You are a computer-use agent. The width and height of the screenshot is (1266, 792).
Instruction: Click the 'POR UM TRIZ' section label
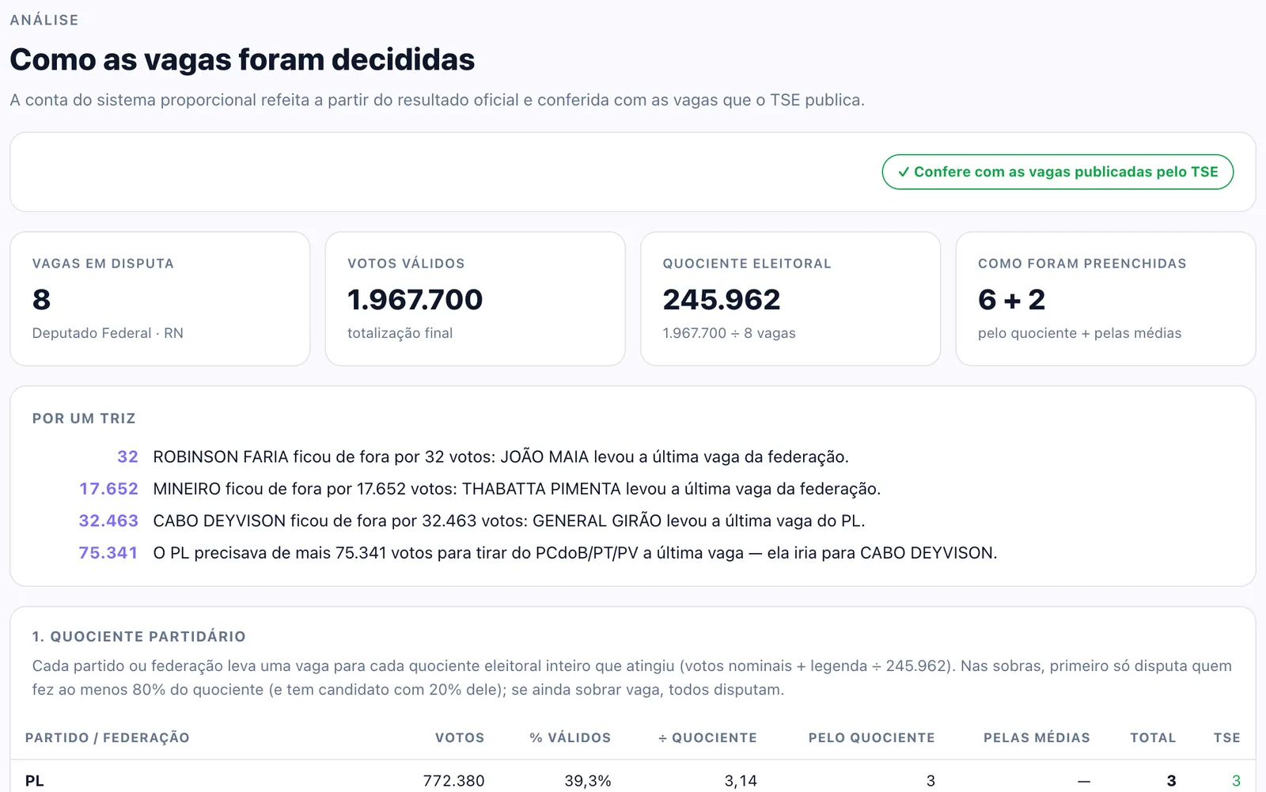click(x=84, y=419)
